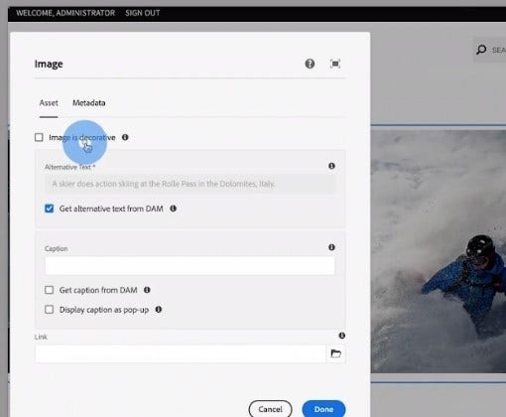Open the dialog help icon

click(x=310, y=64)
